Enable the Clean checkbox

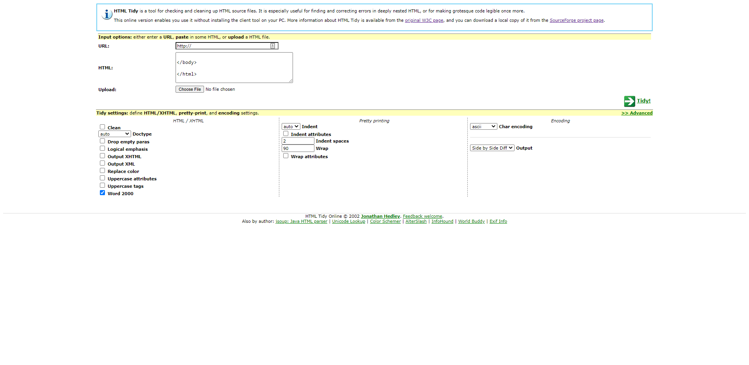click(102, 127)
